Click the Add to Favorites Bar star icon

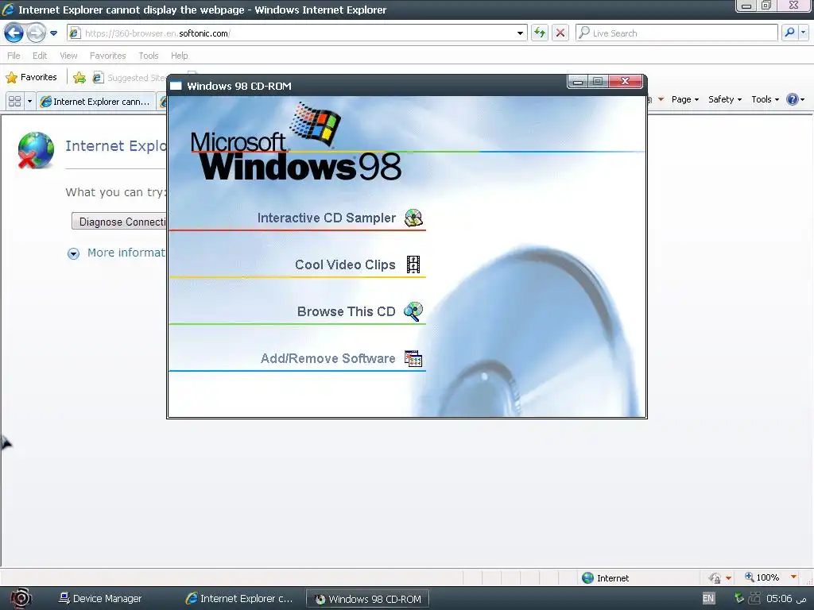79,78
